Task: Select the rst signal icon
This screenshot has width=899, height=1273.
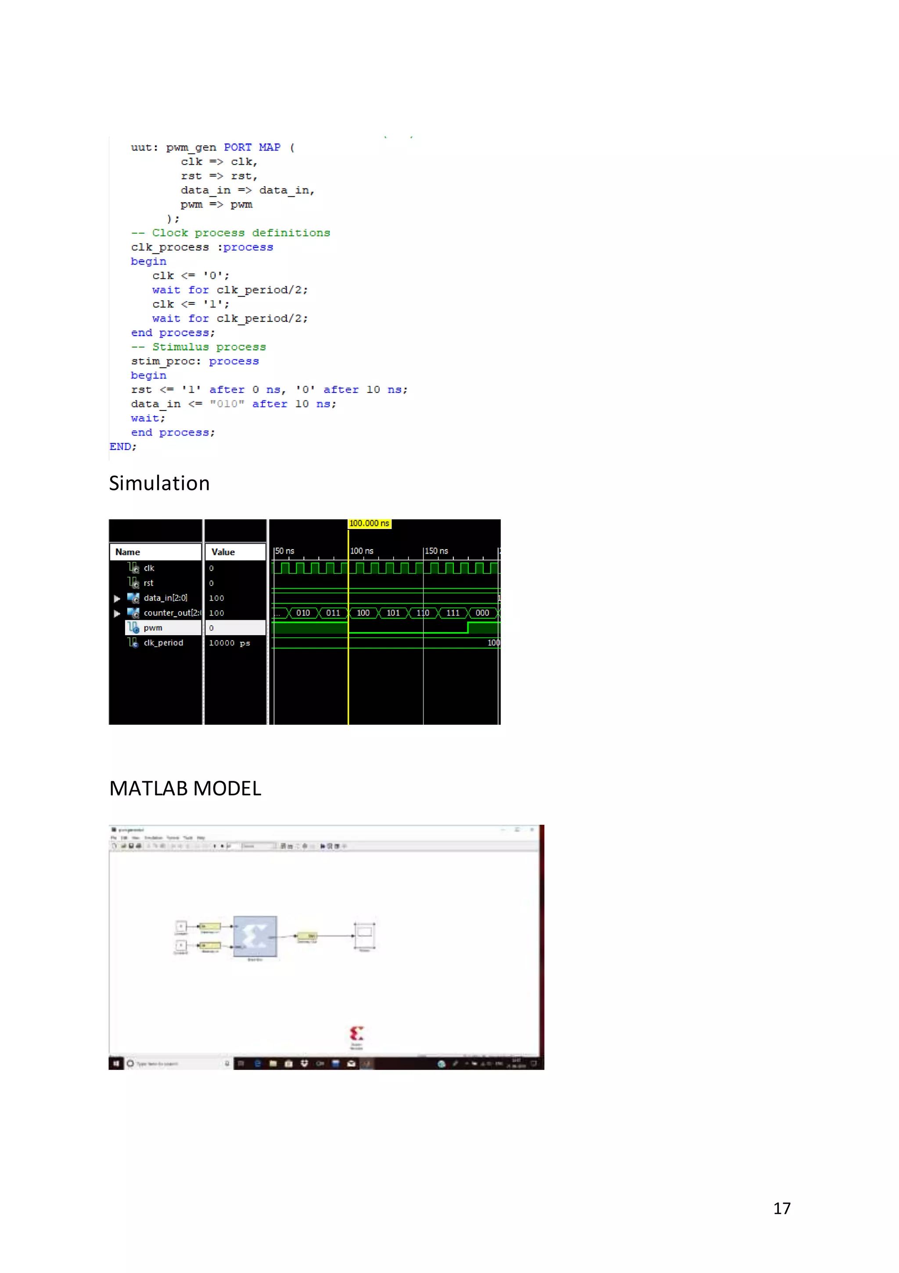Action: click(x=133, y=582)
